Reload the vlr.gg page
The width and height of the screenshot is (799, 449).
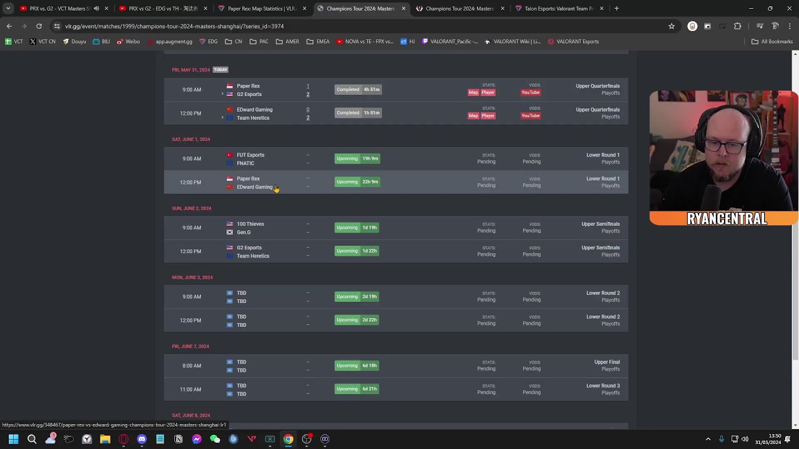(x=39, y=26)
